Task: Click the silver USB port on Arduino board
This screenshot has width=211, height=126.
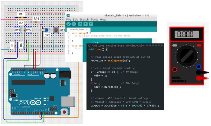Action: click(x=68, y=102)
